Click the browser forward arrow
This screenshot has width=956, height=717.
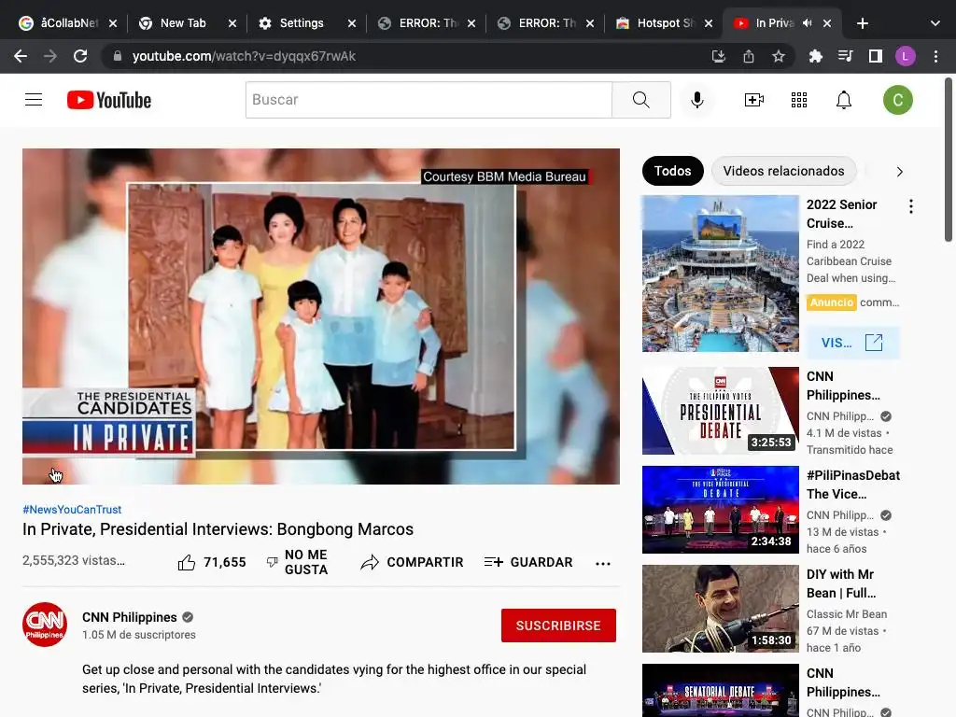pos(50,56)
